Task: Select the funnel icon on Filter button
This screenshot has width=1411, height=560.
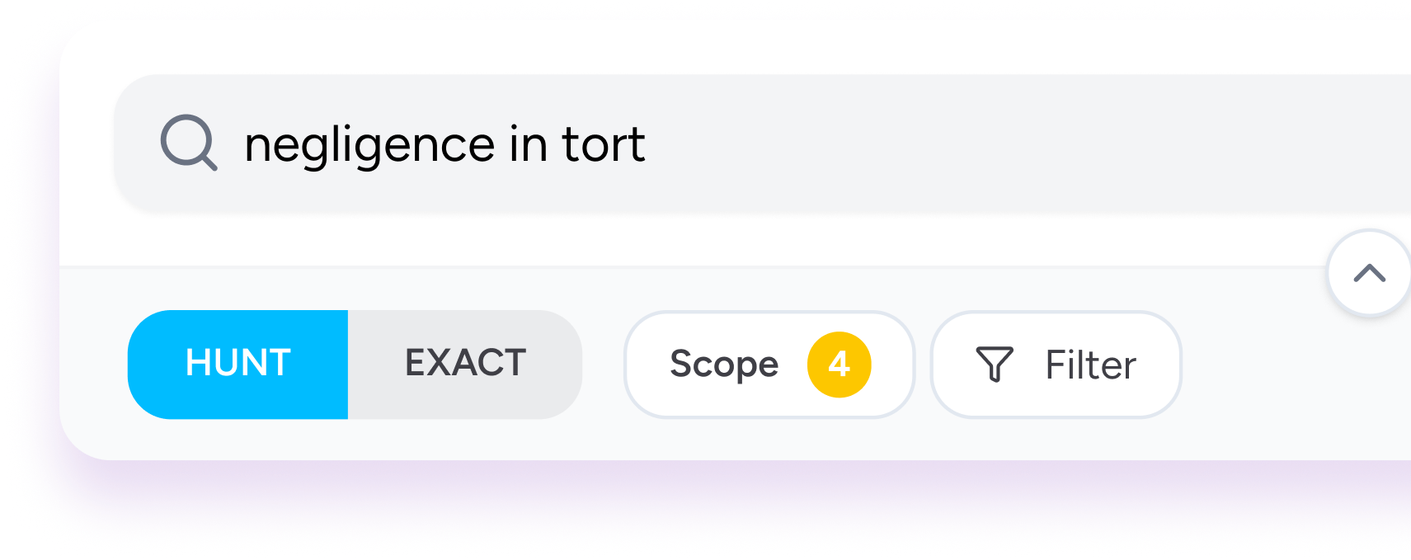Action: point(995,364)
